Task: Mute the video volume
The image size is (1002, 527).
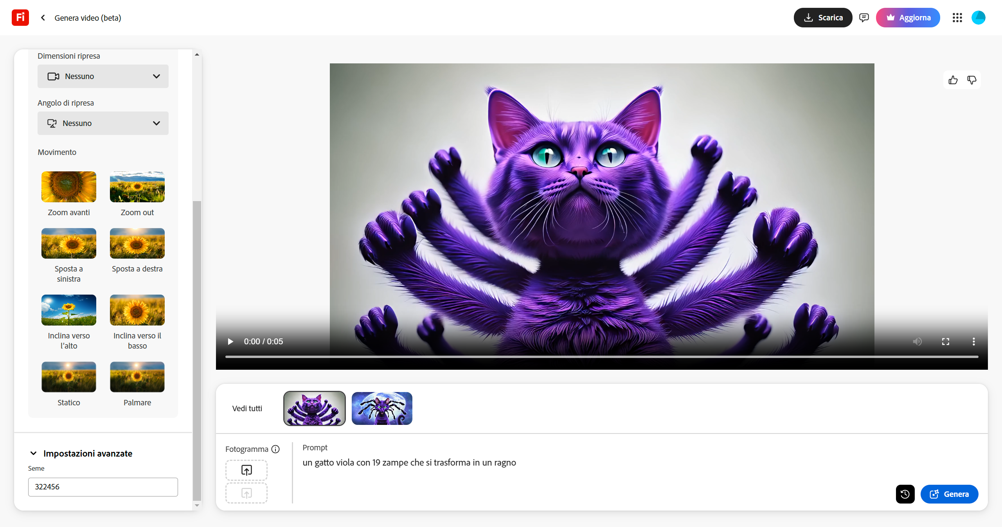Action: click(917, 342)
